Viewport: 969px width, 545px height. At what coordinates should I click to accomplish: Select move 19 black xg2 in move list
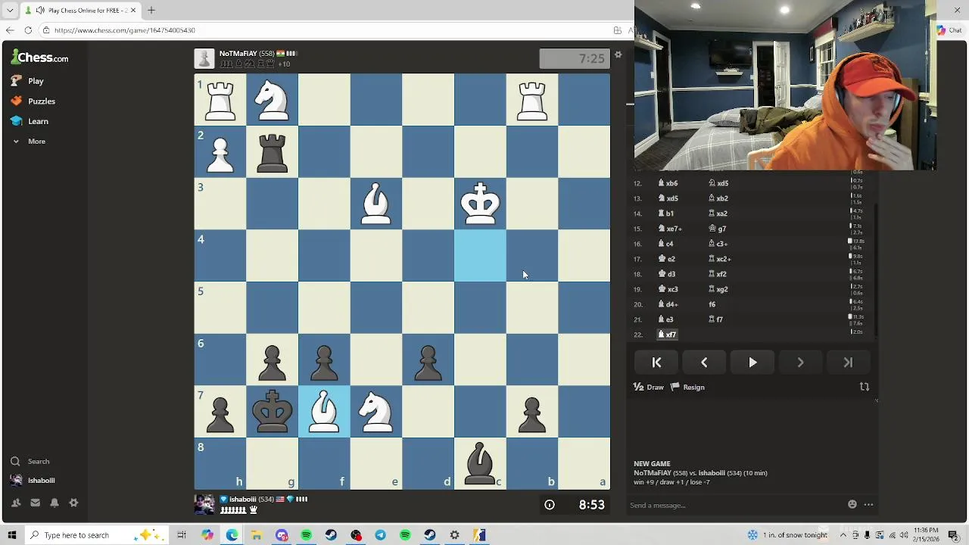pyautogui.click(x=718, y=289)
